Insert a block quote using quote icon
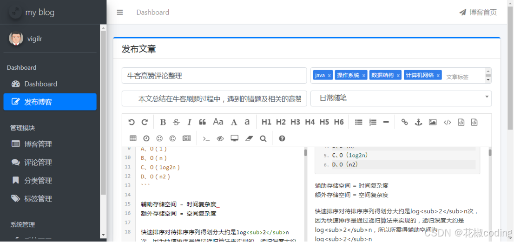 click(202, 122)
